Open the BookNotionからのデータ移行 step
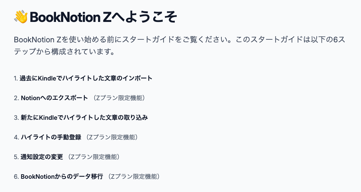This screenshot has height=192, width=361. [62, 177]
